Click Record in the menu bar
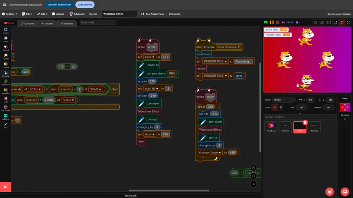 93,14
